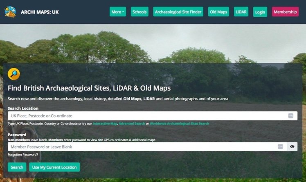Follow the Advanced Search link
306x182 pixels.
pyautogui.click(x=132, y=124)
